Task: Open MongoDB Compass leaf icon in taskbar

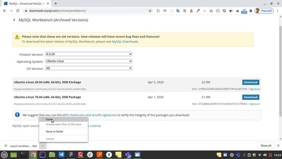Action: [109, 155]
